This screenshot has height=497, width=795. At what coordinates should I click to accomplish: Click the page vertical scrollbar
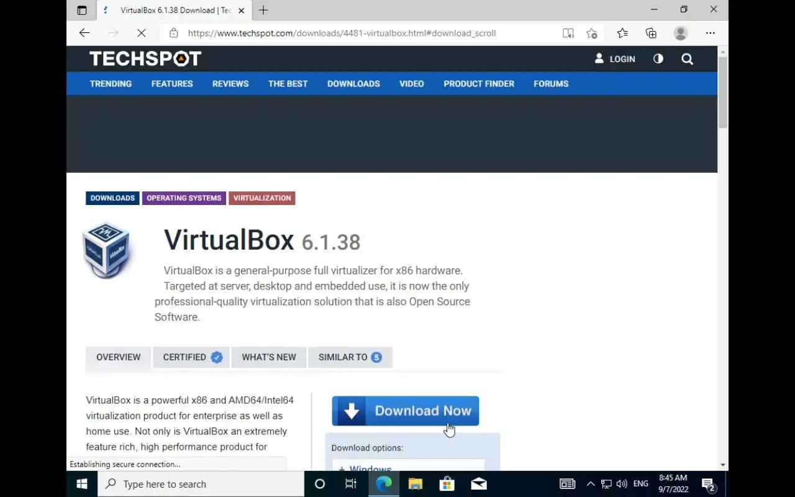723,93
